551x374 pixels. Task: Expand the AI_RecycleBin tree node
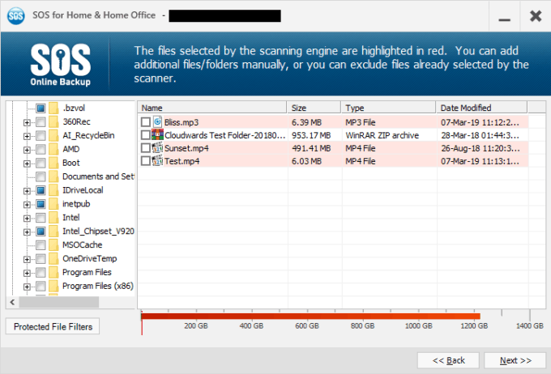[27, 136]
